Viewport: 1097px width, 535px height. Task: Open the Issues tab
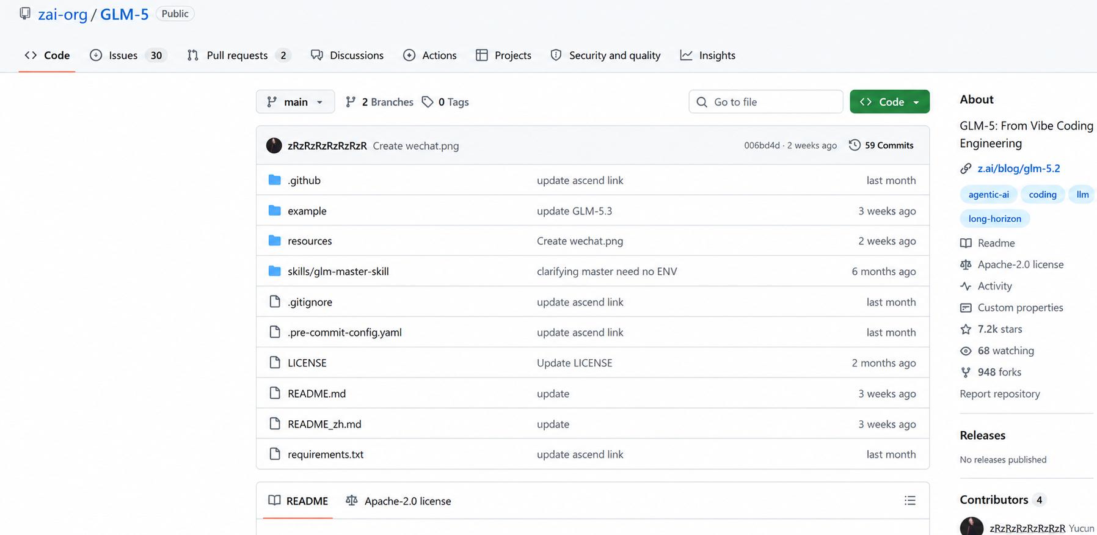point(128,56)
